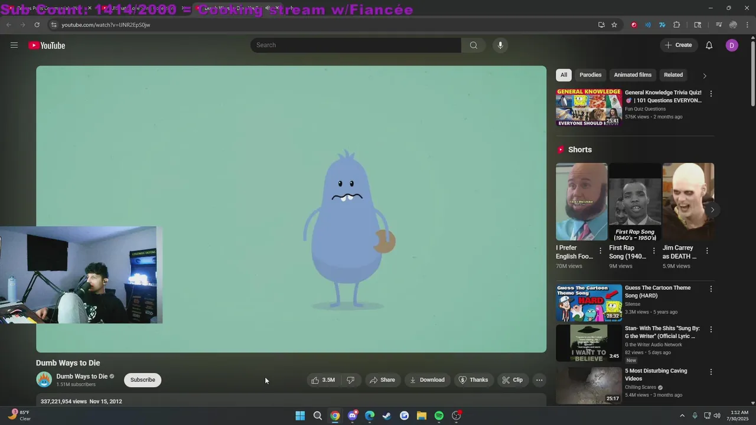Open Chrome three-dot menu
Screen dimensions: 756x425
click(748, 25)
